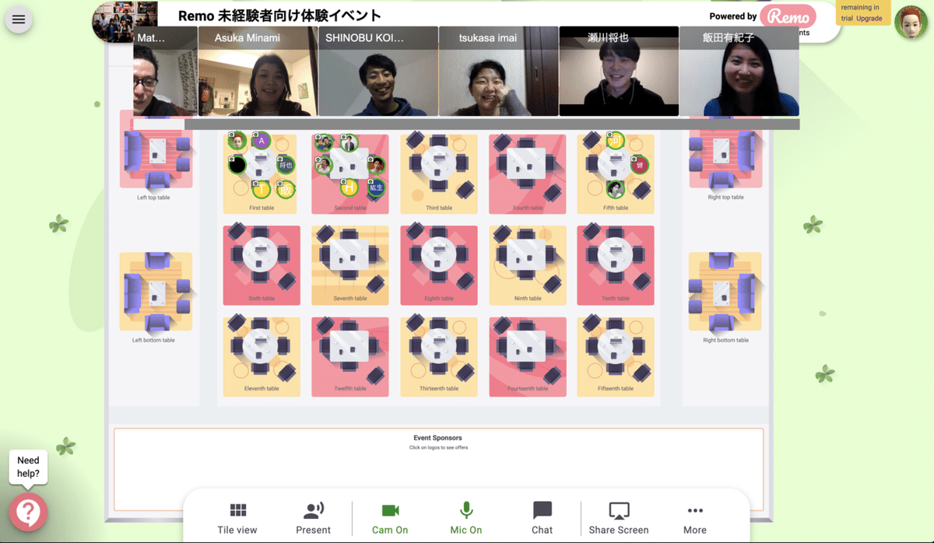Open the participants panel near top right

(x=803, y=33)
